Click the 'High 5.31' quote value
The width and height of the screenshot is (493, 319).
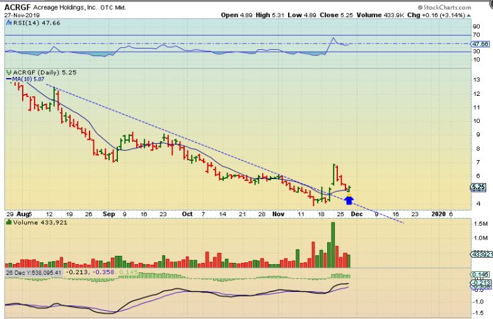click(270, 15)
